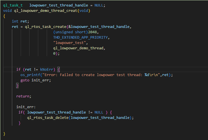208x140 pixels.
Task: Click the int keyword before ret
Action: [15, 21]
